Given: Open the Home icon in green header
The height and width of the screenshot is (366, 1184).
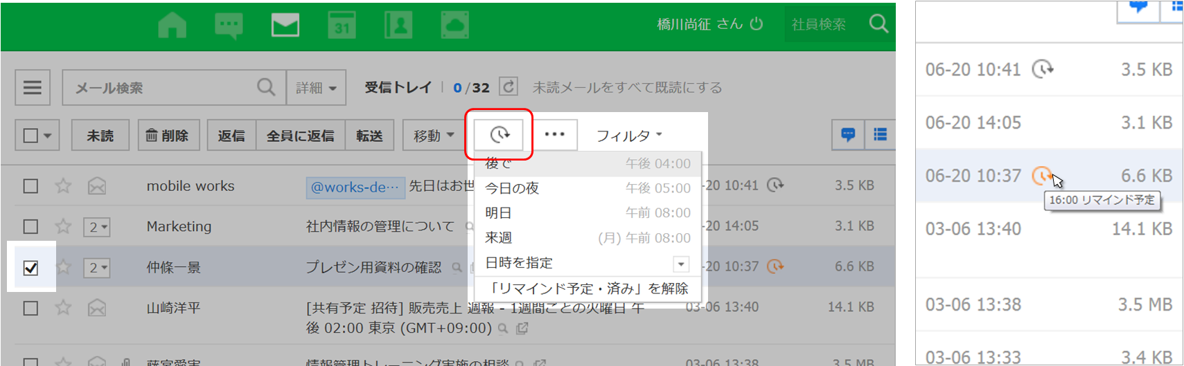Looking at the screenshot, I should (x=172, y=26).
